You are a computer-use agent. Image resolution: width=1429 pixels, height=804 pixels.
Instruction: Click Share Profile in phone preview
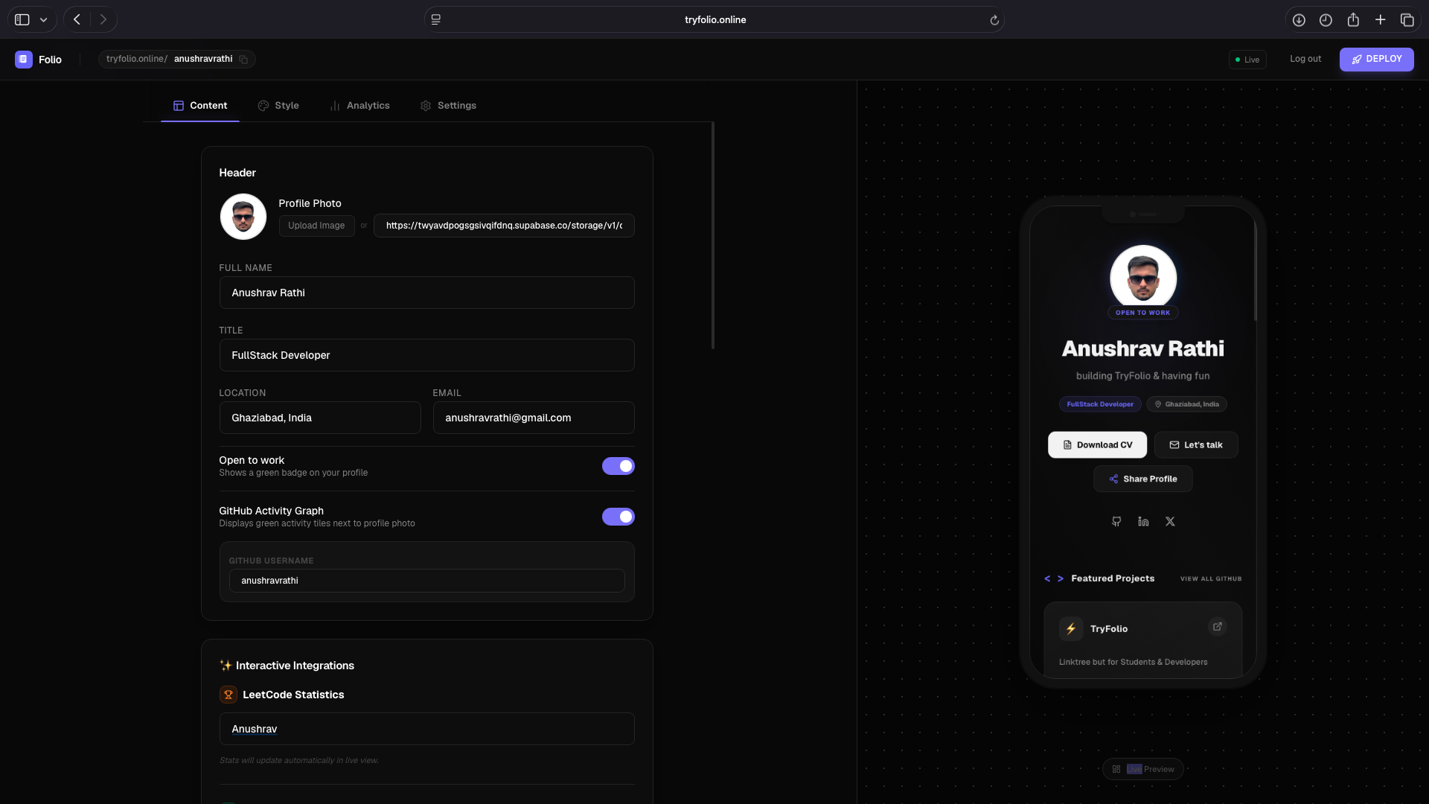pyautogui.click(x=1143, y=479)
